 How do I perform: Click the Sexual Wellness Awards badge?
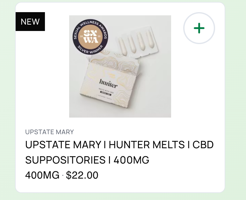point(90,37)
